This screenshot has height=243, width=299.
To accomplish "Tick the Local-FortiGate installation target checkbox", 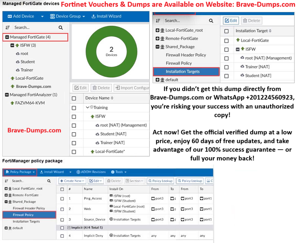I will pos(227,41).
